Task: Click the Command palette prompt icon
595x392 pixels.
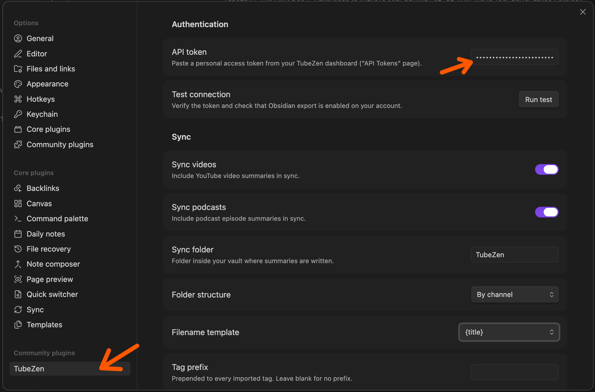Action: click(18, 219)
